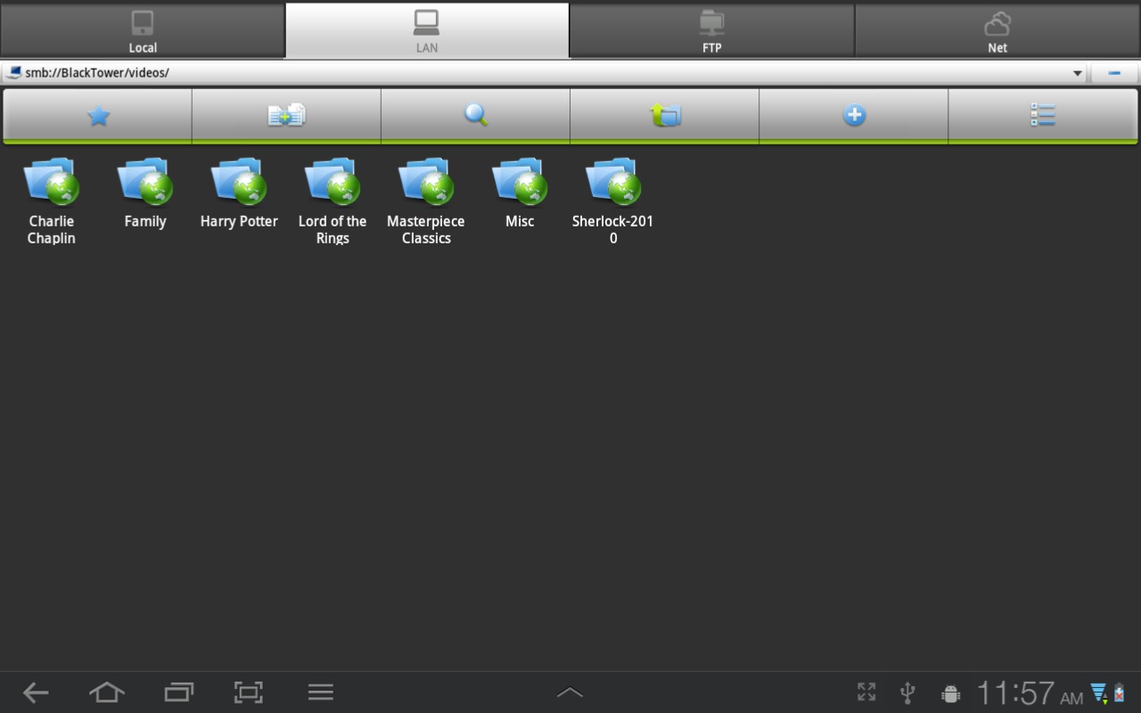1141x713 pixels.
Task: Expand the bottom bar up-chevron
Action: pos(570,693)
